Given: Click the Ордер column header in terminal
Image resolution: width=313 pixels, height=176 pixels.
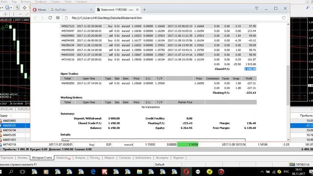Looking at the screenshot, I should pyautogui.click(x=4, y=116).
